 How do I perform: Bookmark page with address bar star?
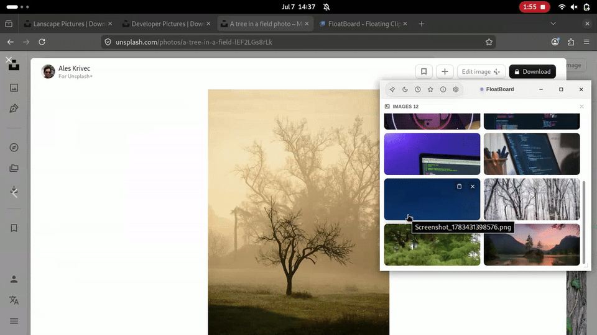pos(489,42)
